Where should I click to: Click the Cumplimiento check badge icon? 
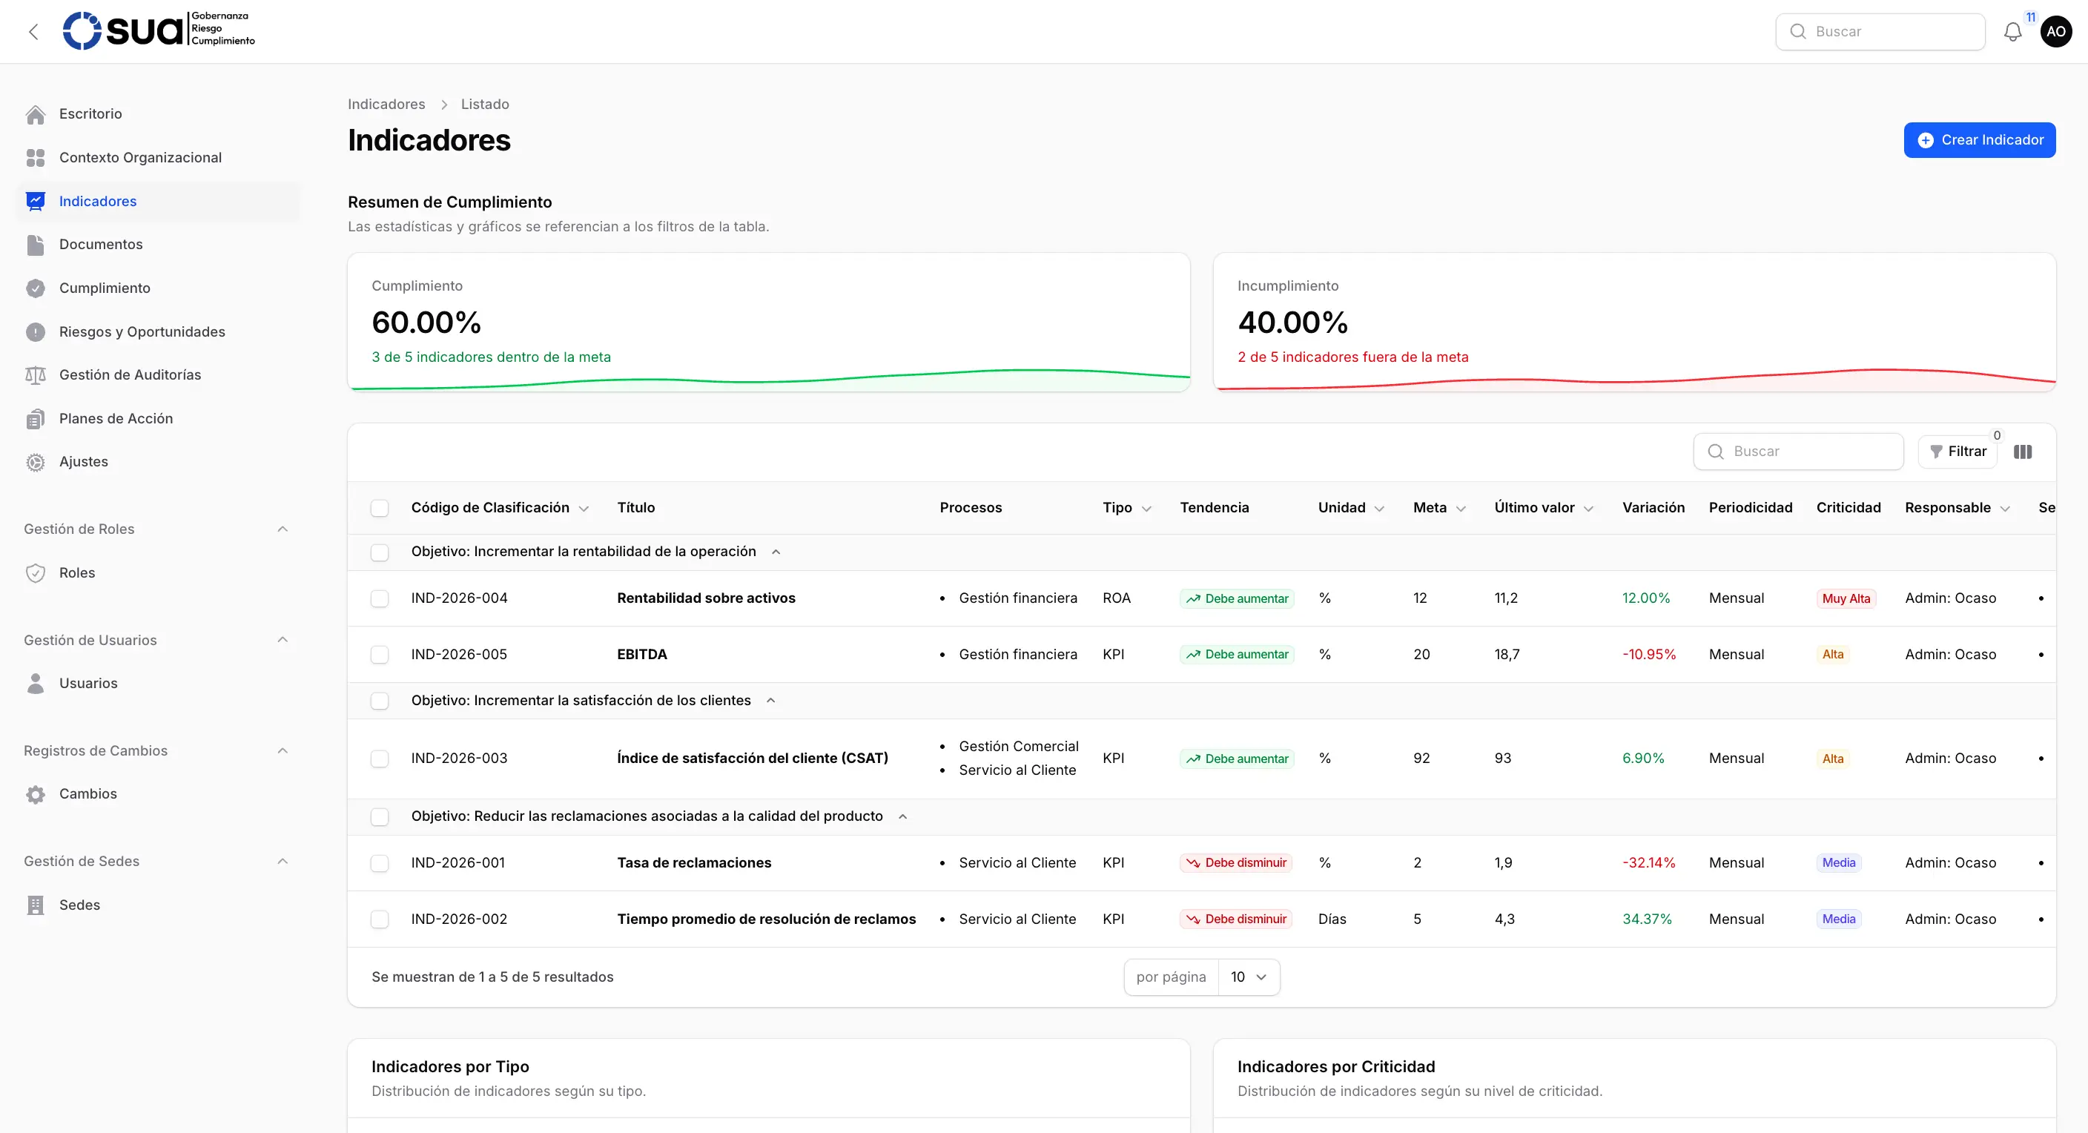(x=36, y=288)
